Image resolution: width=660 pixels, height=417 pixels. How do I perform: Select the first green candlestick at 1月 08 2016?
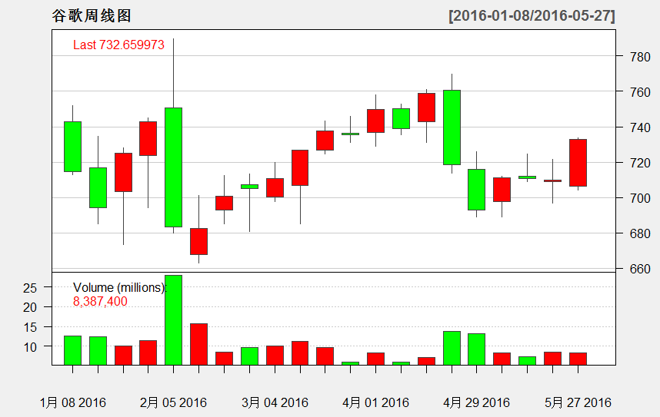(x=73, y=147)
